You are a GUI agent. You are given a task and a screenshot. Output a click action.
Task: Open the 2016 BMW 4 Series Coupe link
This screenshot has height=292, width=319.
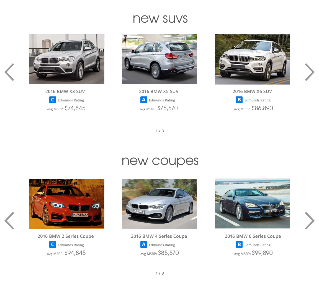click(159, 236)
